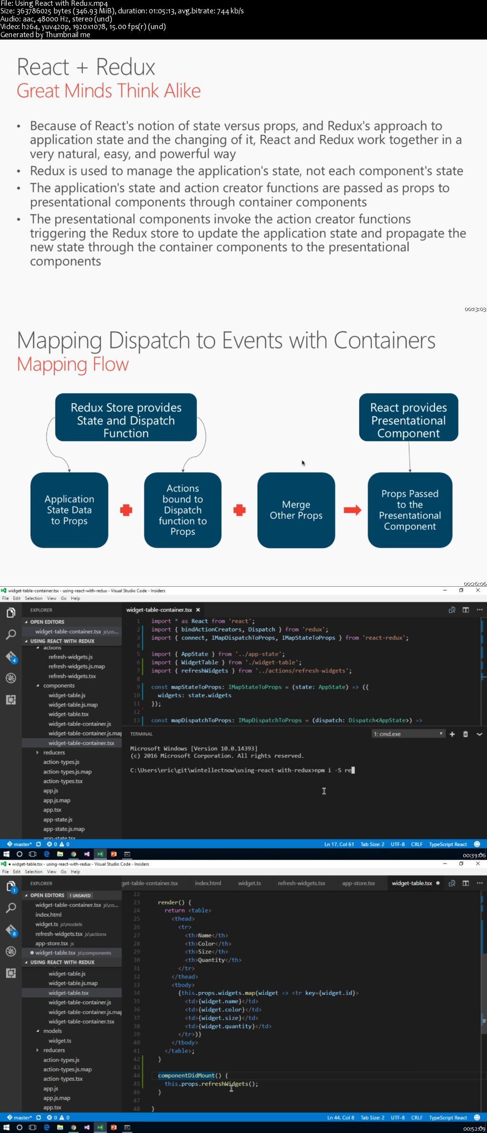
Task: Open more actions ellipsis in widget-table-container.tsx window
Action: (x=479, y=610)
